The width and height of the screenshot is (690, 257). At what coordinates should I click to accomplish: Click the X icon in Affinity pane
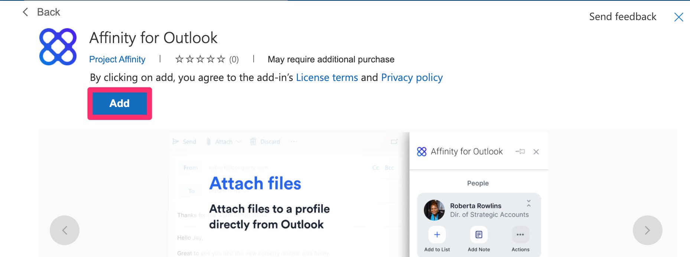coord(536,152)
